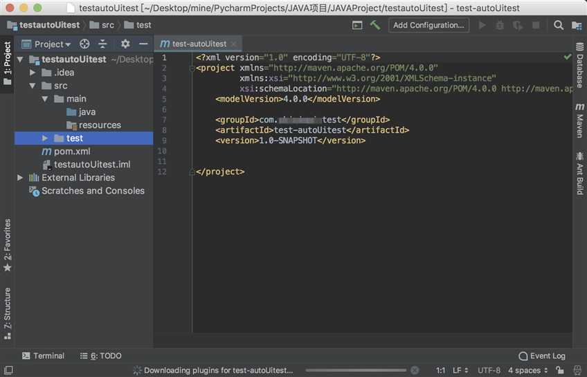Change line separator LF in status bar
Screen dimensions: 587x377
pos(460,370)
